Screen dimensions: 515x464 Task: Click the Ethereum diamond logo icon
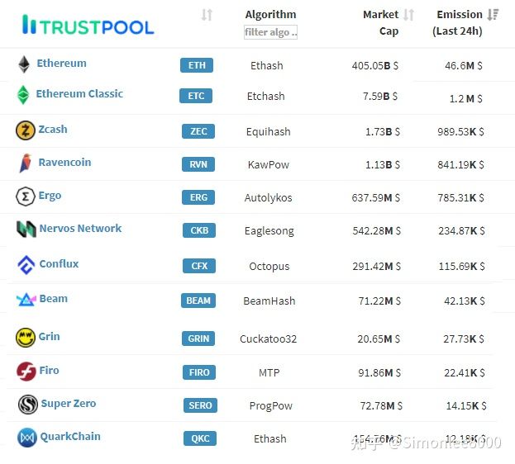[x=24, y=64]
